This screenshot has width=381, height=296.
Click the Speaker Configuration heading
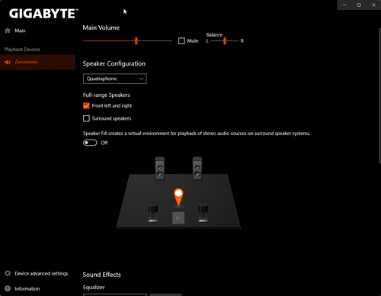pos(114,63)
